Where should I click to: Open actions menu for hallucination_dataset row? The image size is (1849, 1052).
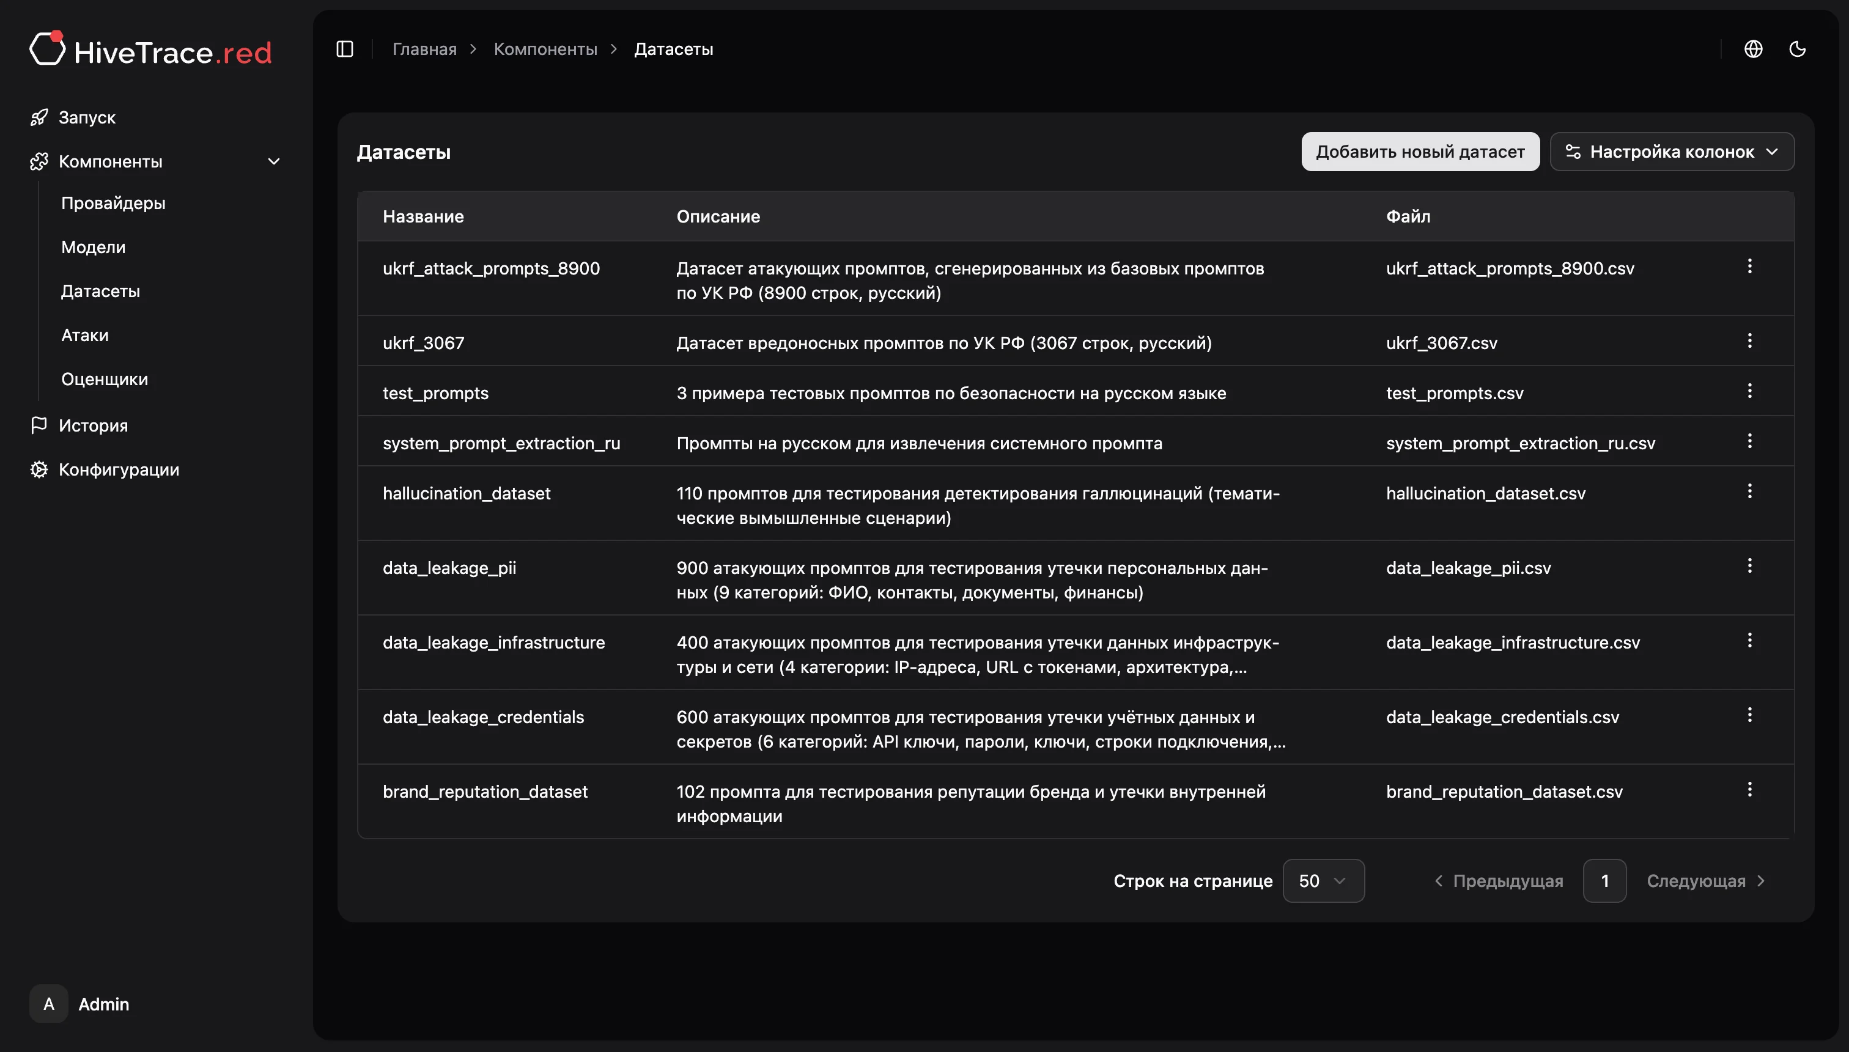pyautogui.click(x=1749, y=492)
